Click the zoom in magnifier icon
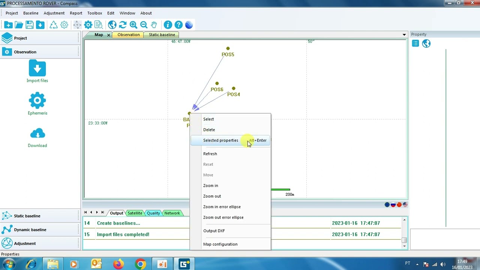480x270 pixels. [x=133, y=25]
